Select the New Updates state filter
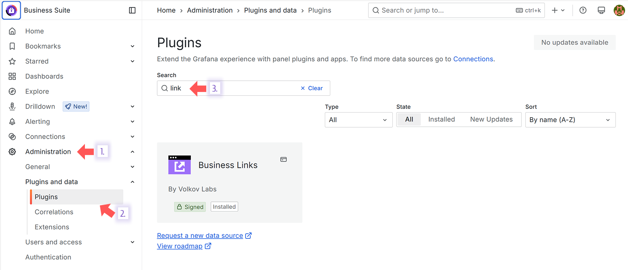Screen dimensions: 628x270 (491, 120)
